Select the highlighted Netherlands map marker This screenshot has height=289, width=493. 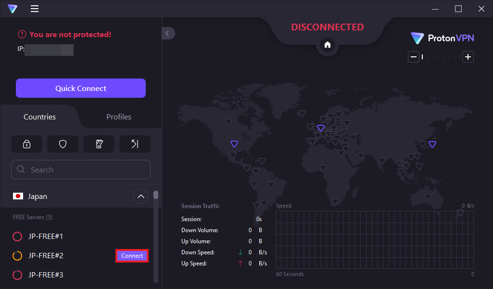click(321, 128)
